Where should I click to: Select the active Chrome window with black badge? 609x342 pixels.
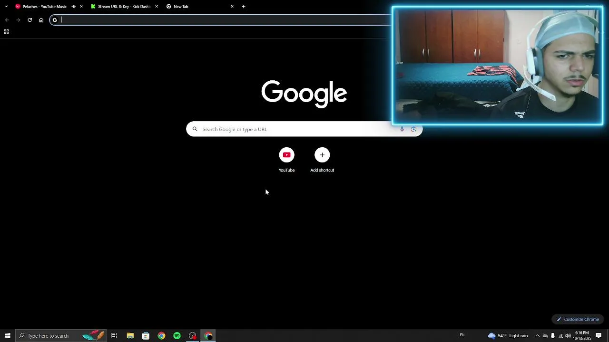(x=208, y=336)
